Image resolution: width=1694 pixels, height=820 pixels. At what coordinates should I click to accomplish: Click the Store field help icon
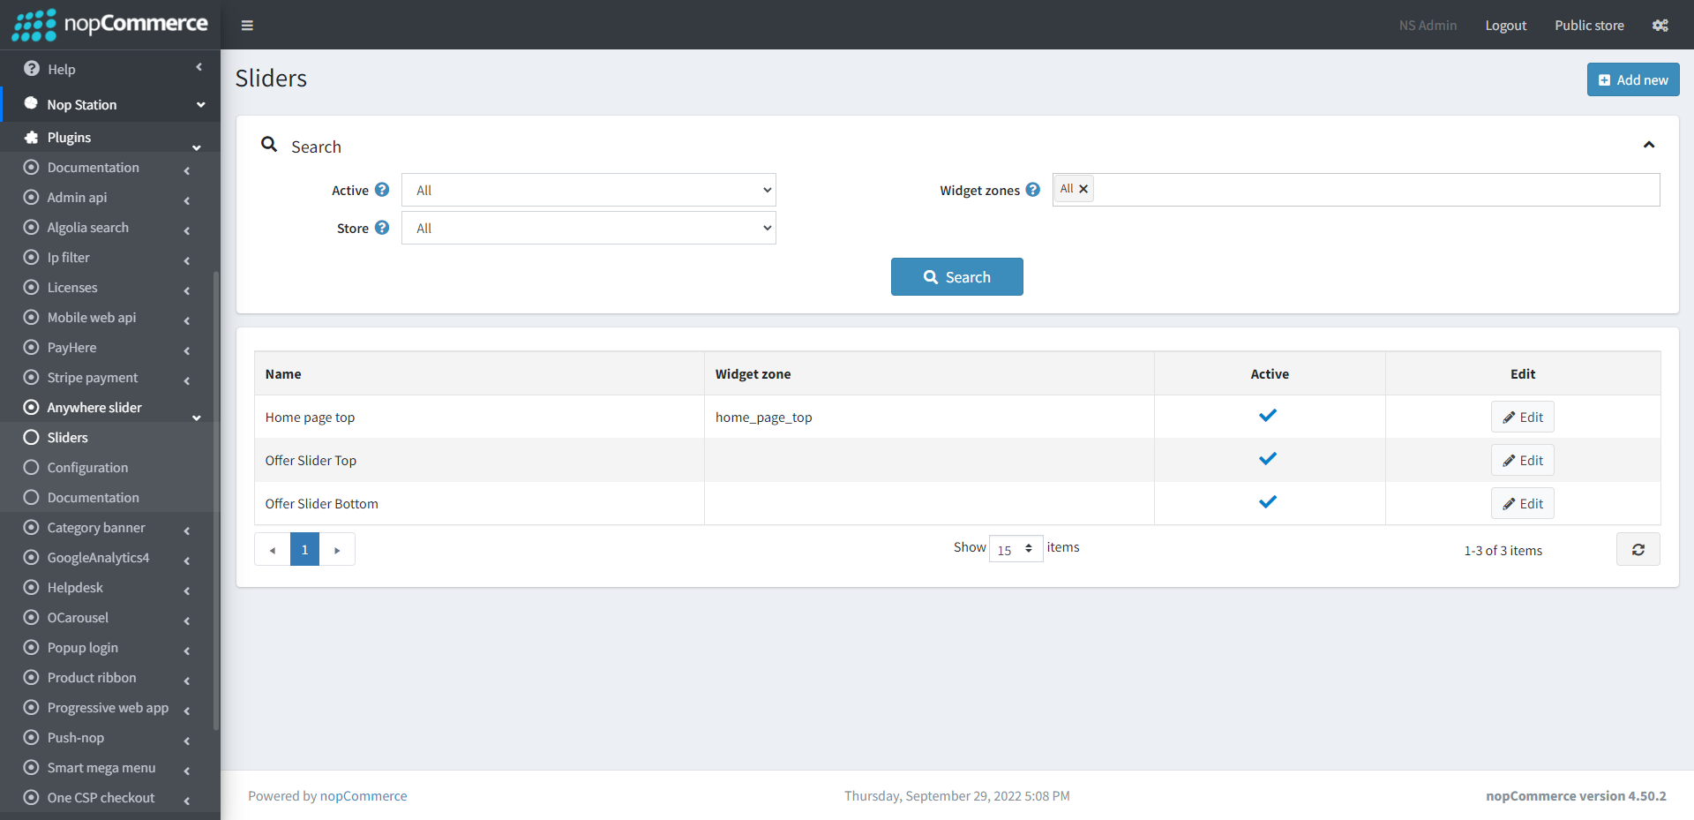pos(382,228)
